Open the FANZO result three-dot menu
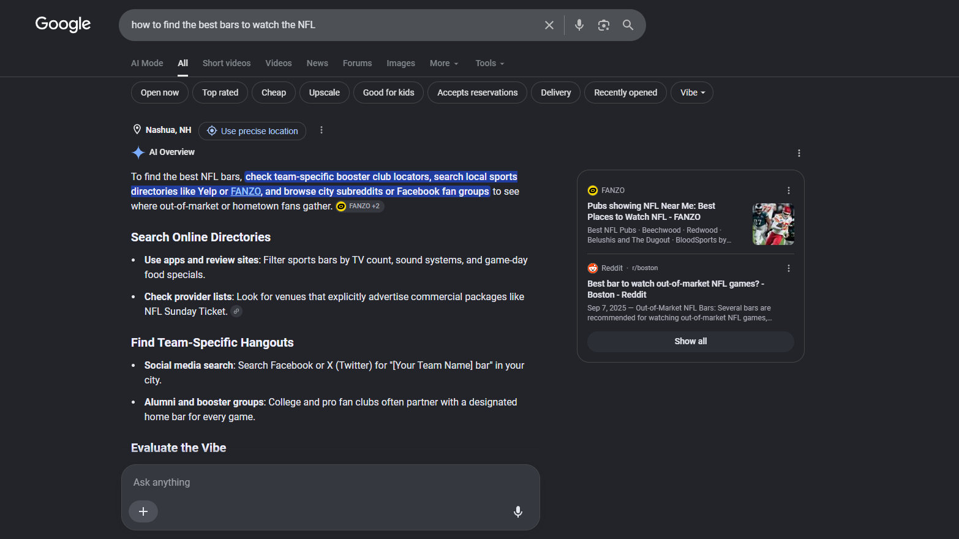 (789, 190)
